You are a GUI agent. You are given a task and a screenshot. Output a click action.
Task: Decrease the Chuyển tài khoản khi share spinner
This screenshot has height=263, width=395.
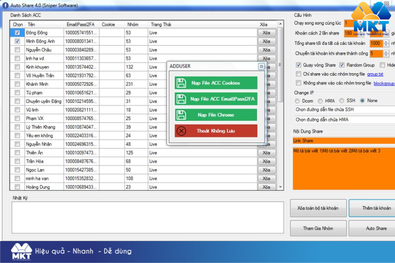pos(386,56)
